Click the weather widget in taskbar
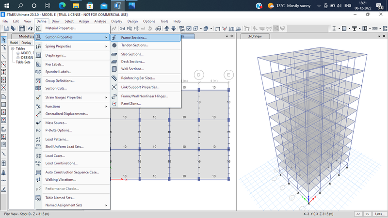Image resolution: width=388 pixels, height=218 pixels. point(289,6)
